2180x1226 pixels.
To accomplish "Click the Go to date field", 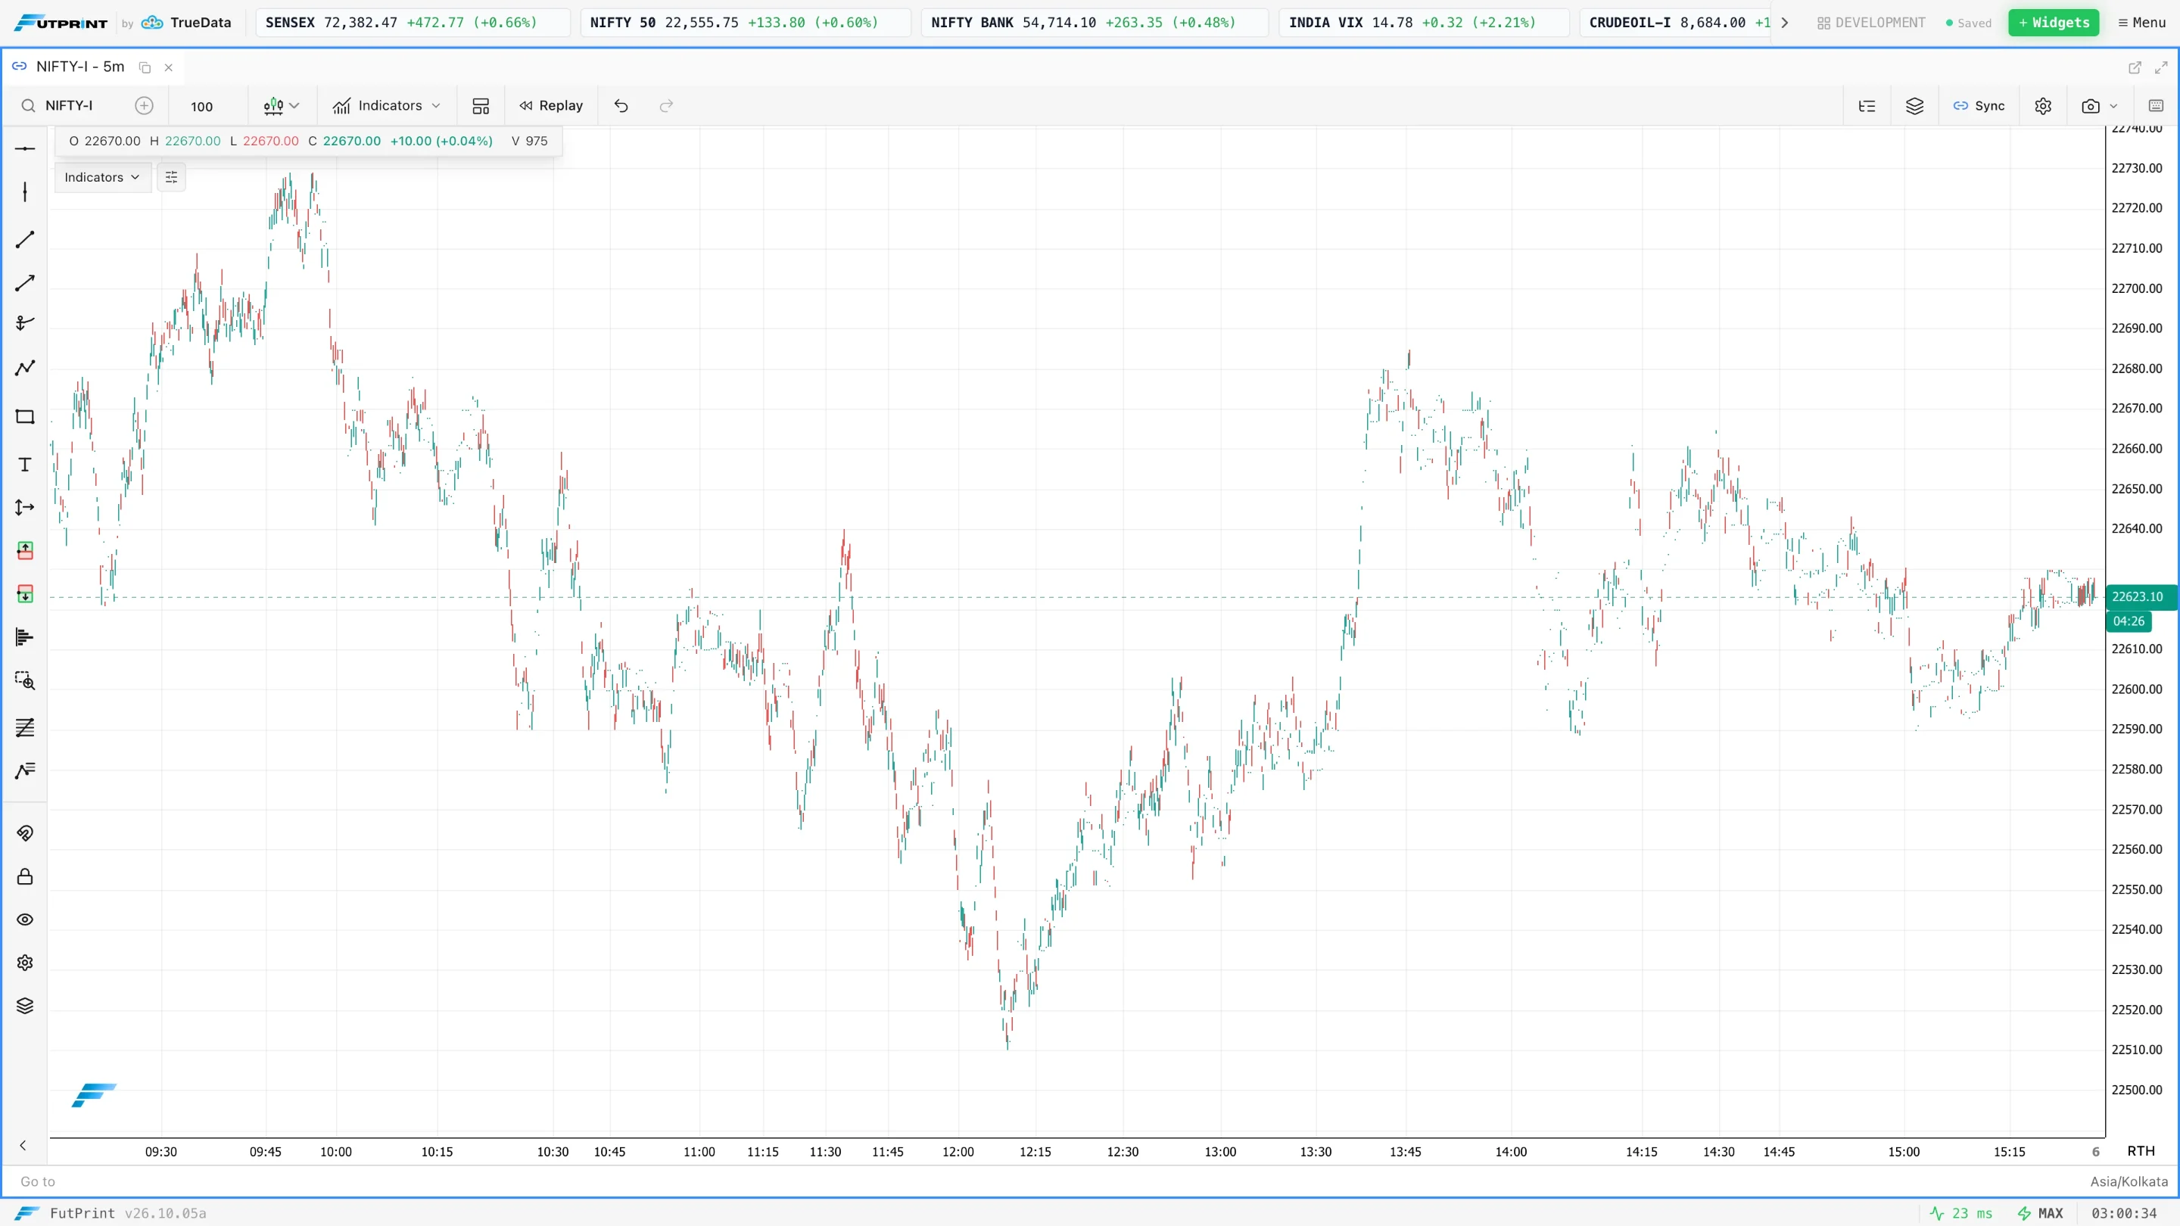I will pyautogui.click(x=38, y=1182).
